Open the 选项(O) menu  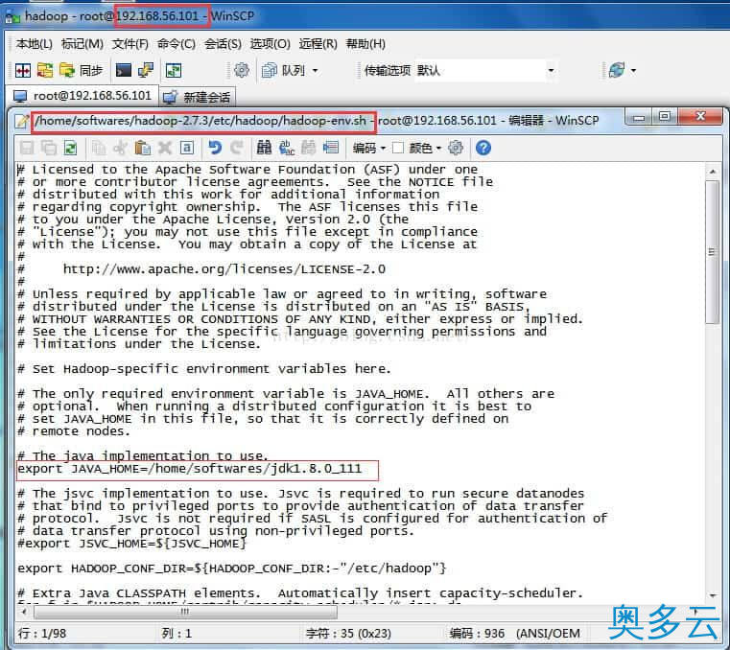(x=270, y=44)
